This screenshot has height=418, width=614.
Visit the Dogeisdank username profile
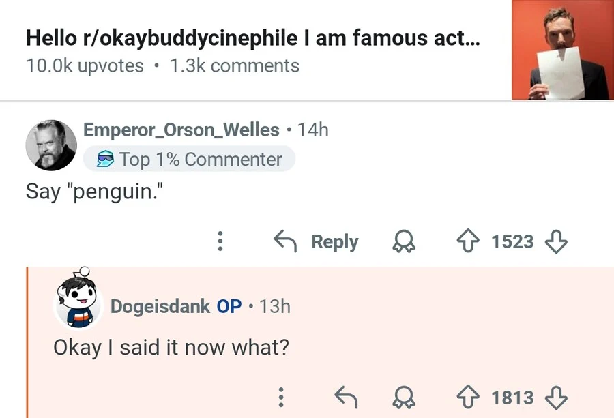pyautogui.click(x=160, y=307)
